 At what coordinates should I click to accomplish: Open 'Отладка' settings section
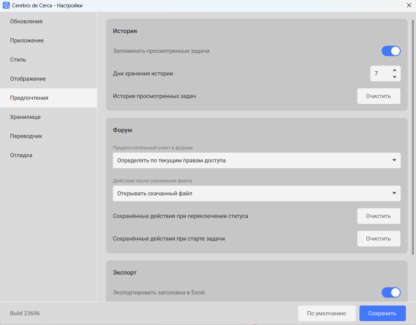(21, 155)
